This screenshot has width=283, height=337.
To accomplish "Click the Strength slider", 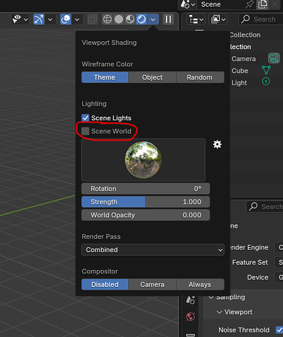I will 146,202.
